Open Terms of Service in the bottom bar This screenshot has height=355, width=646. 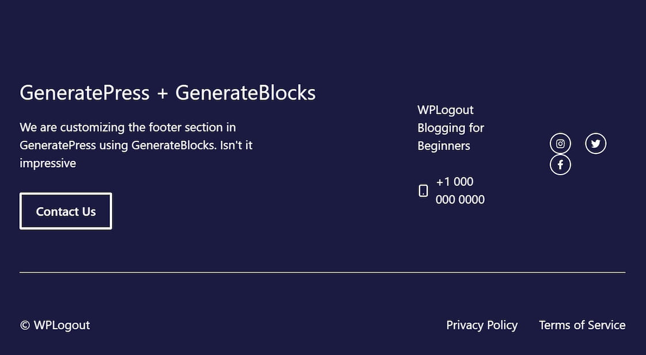582,325
